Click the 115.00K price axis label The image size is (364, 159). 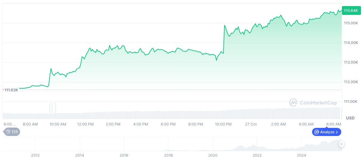pyautogui.click(x=351, y=23)
